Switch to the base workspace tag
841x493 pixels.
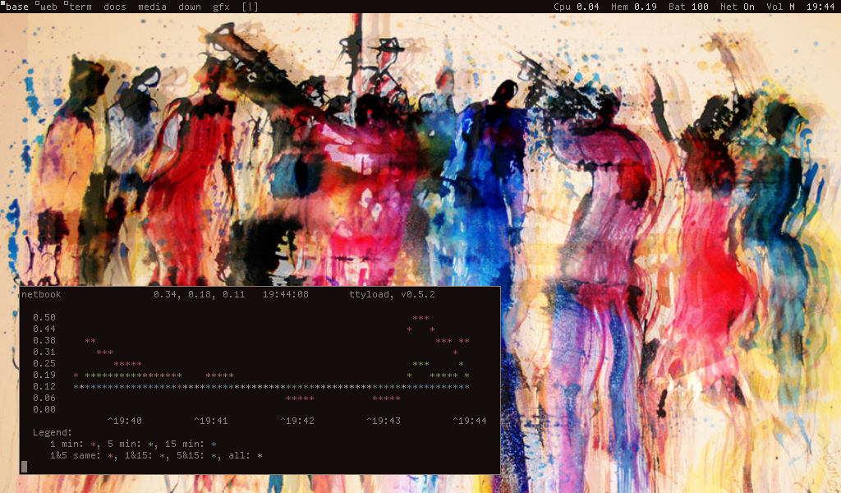(x=16, y=7)
